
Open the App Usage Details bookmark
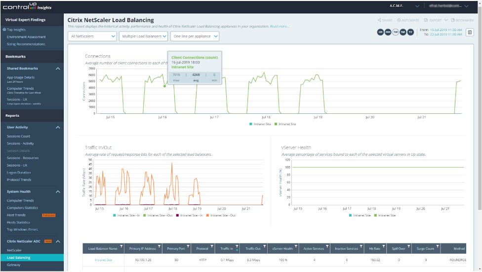click(21, 77)
